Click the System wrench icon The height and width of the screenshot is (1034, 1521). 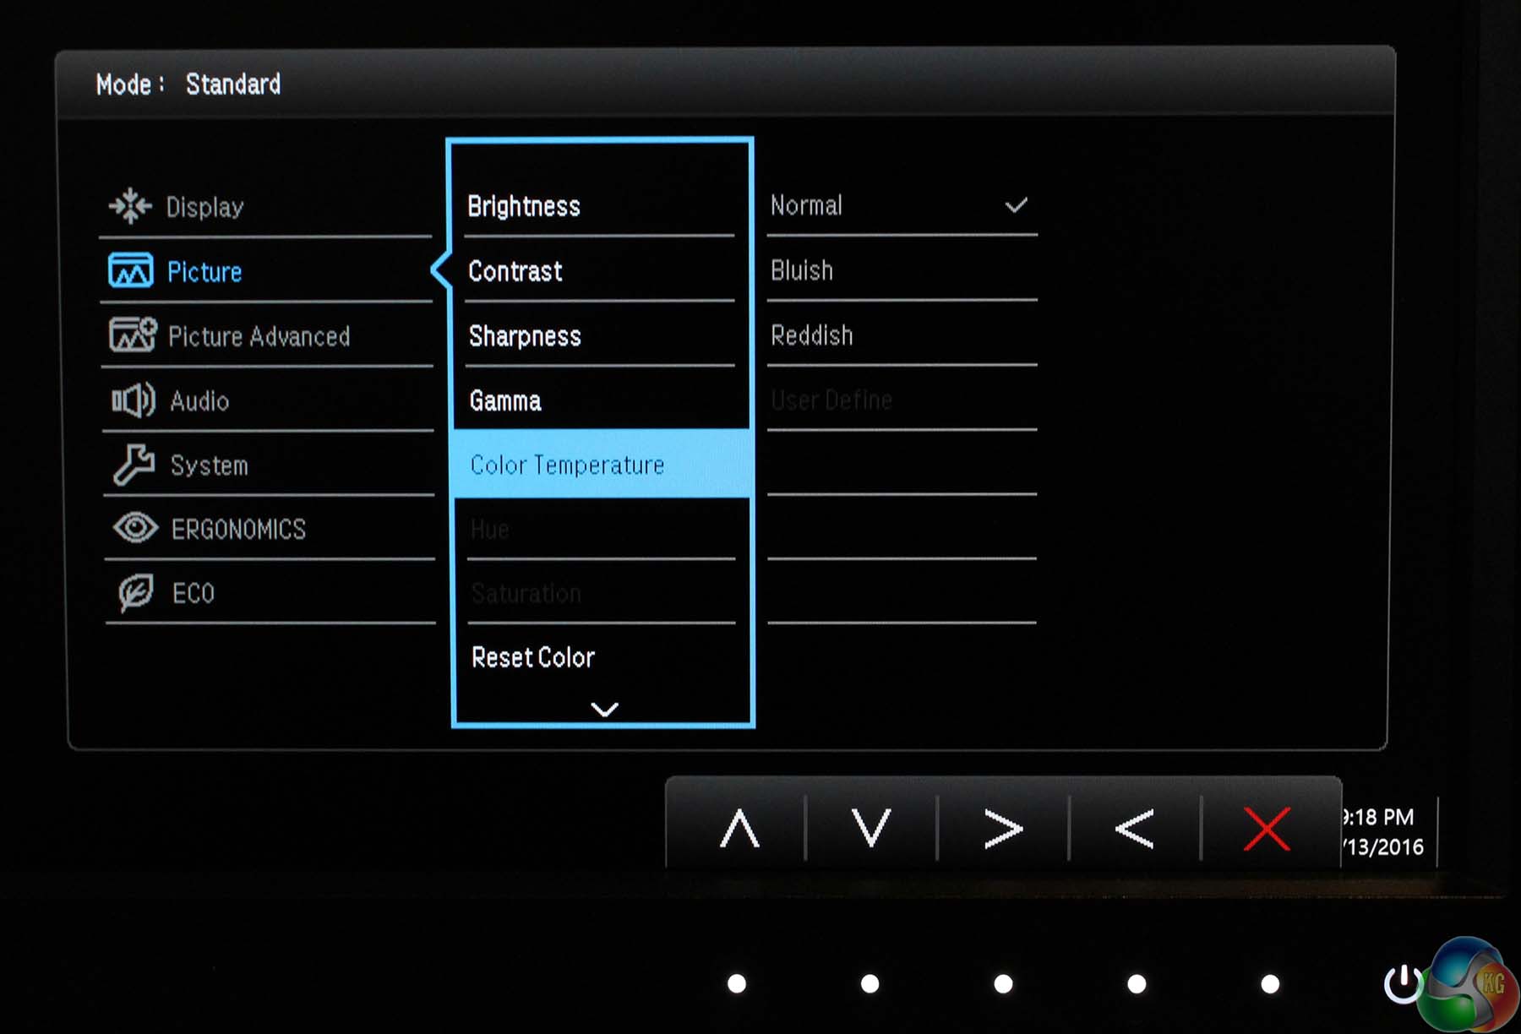click(x=134, y=464)
